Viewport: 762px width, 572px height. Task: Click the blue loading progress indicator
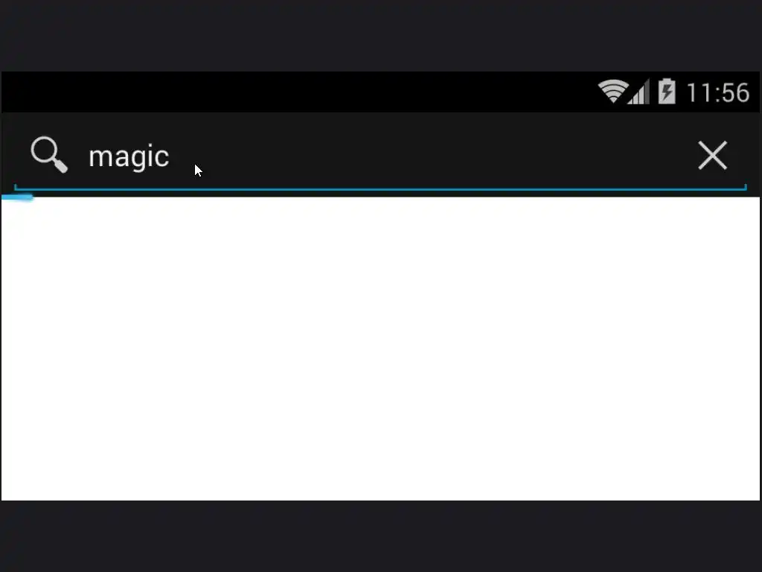click(x=17, y=197)
